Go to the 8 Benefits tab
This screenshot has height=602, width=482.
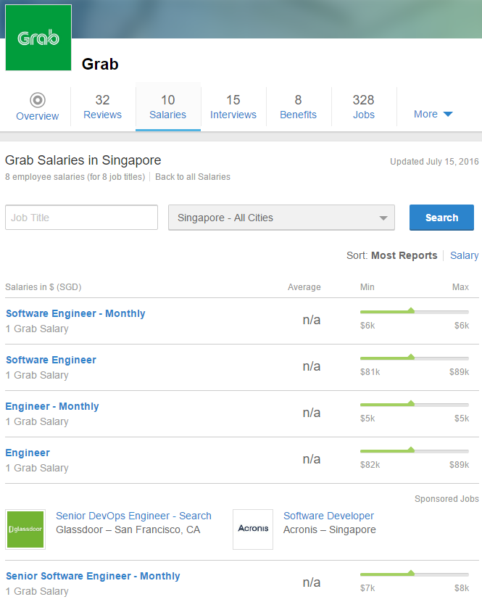click(x=299, y=107)
